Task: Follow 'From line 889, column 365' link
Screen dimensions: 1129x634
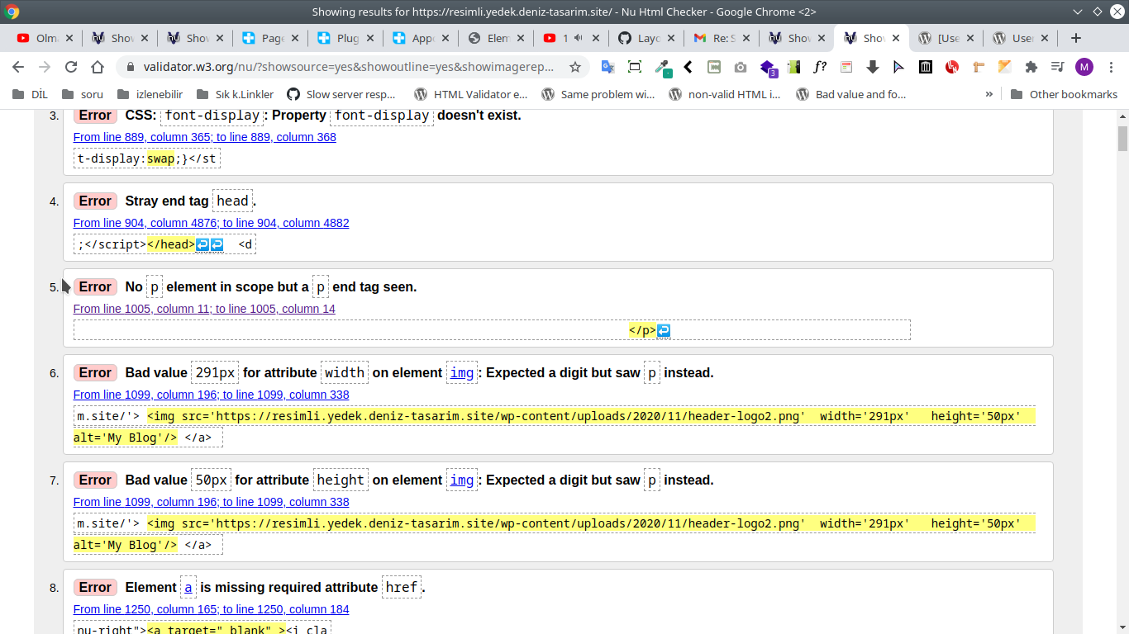Action: point(204,137)
